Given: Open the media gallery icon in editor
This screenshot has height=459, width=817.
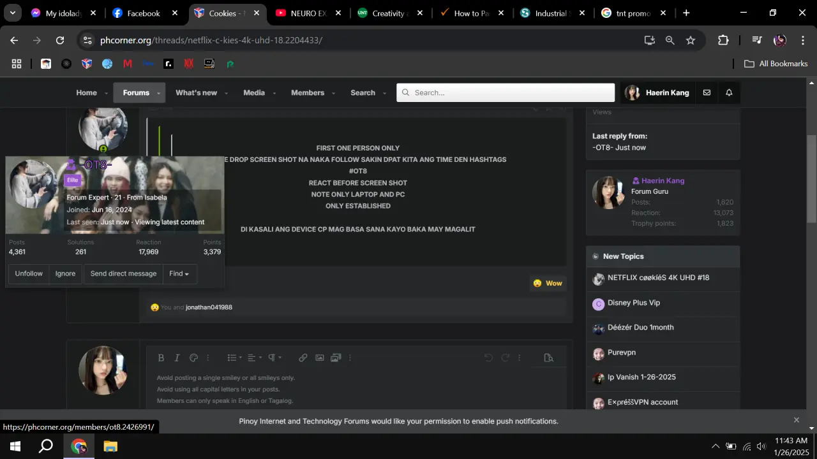Looking at the screenshot, I should (x=336, y=358).
